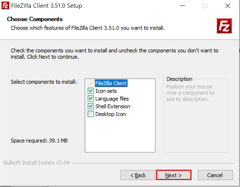
Task: Cancel the FileZilla setup
Action: pos(215,175)
